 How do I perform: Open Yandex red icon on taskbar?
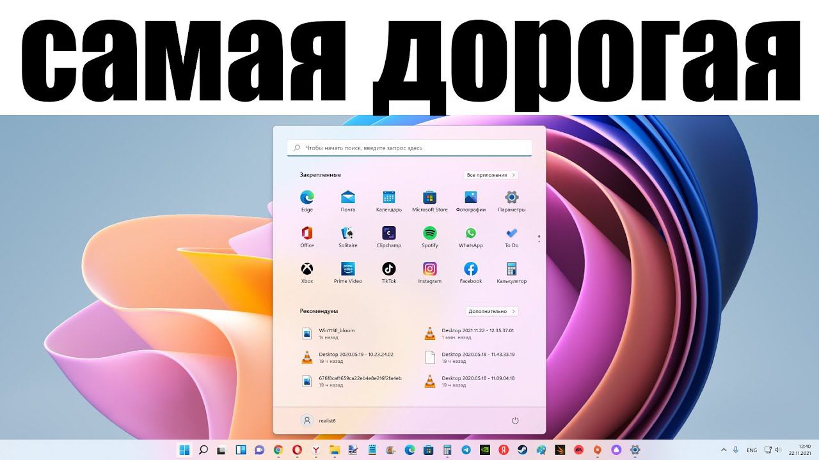click(x=504, y=450)
